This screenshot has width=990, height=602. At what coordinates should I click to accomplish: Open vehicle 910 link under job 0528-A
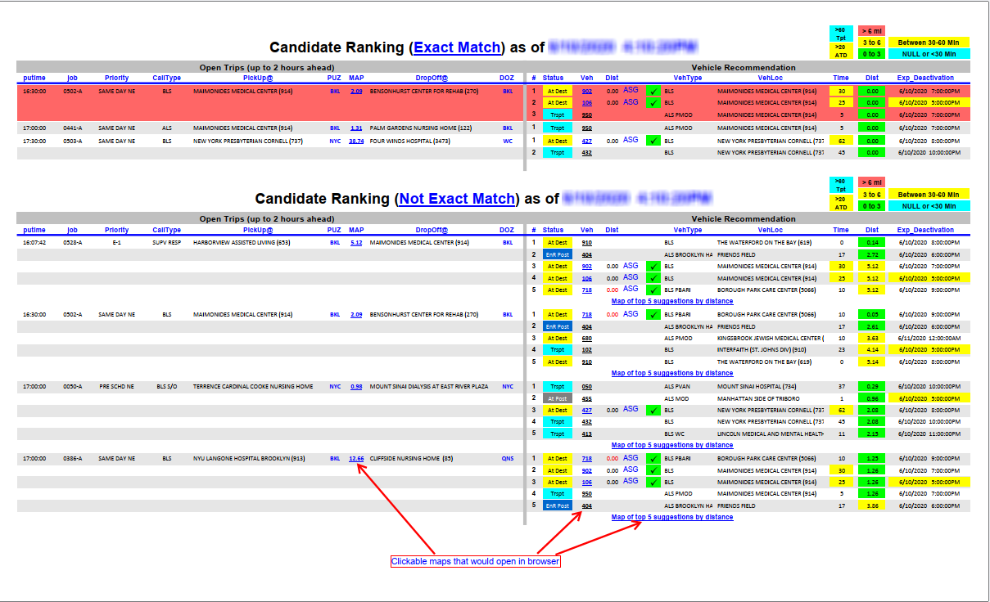(587, 243)
